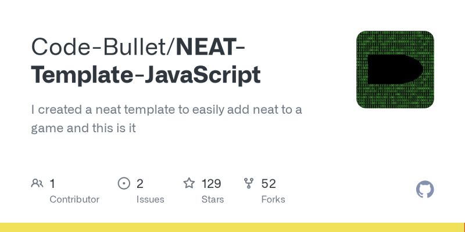
Task: Click 'game and this is it' text
Action: (83, 128)
